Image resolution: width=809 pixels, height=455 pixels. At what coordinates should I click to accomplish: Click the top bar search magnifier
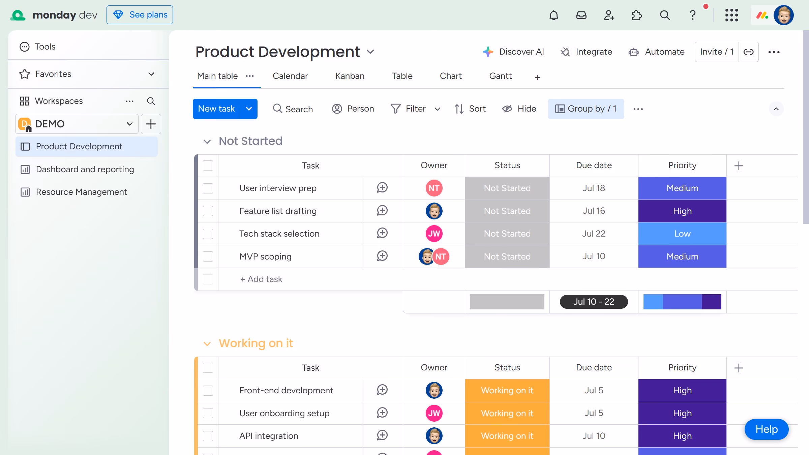(x=664, y=15)
